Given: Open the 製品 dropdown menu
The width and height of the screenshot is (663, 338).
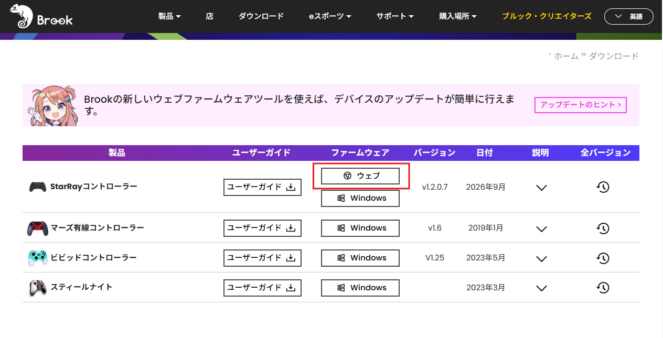Looking at the screenshot, I should 169,16.
